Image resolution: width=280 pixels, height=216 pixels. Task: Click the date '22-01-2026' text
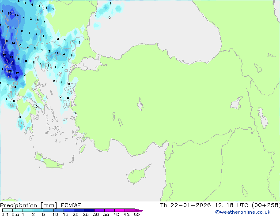(x=190, y=205)
